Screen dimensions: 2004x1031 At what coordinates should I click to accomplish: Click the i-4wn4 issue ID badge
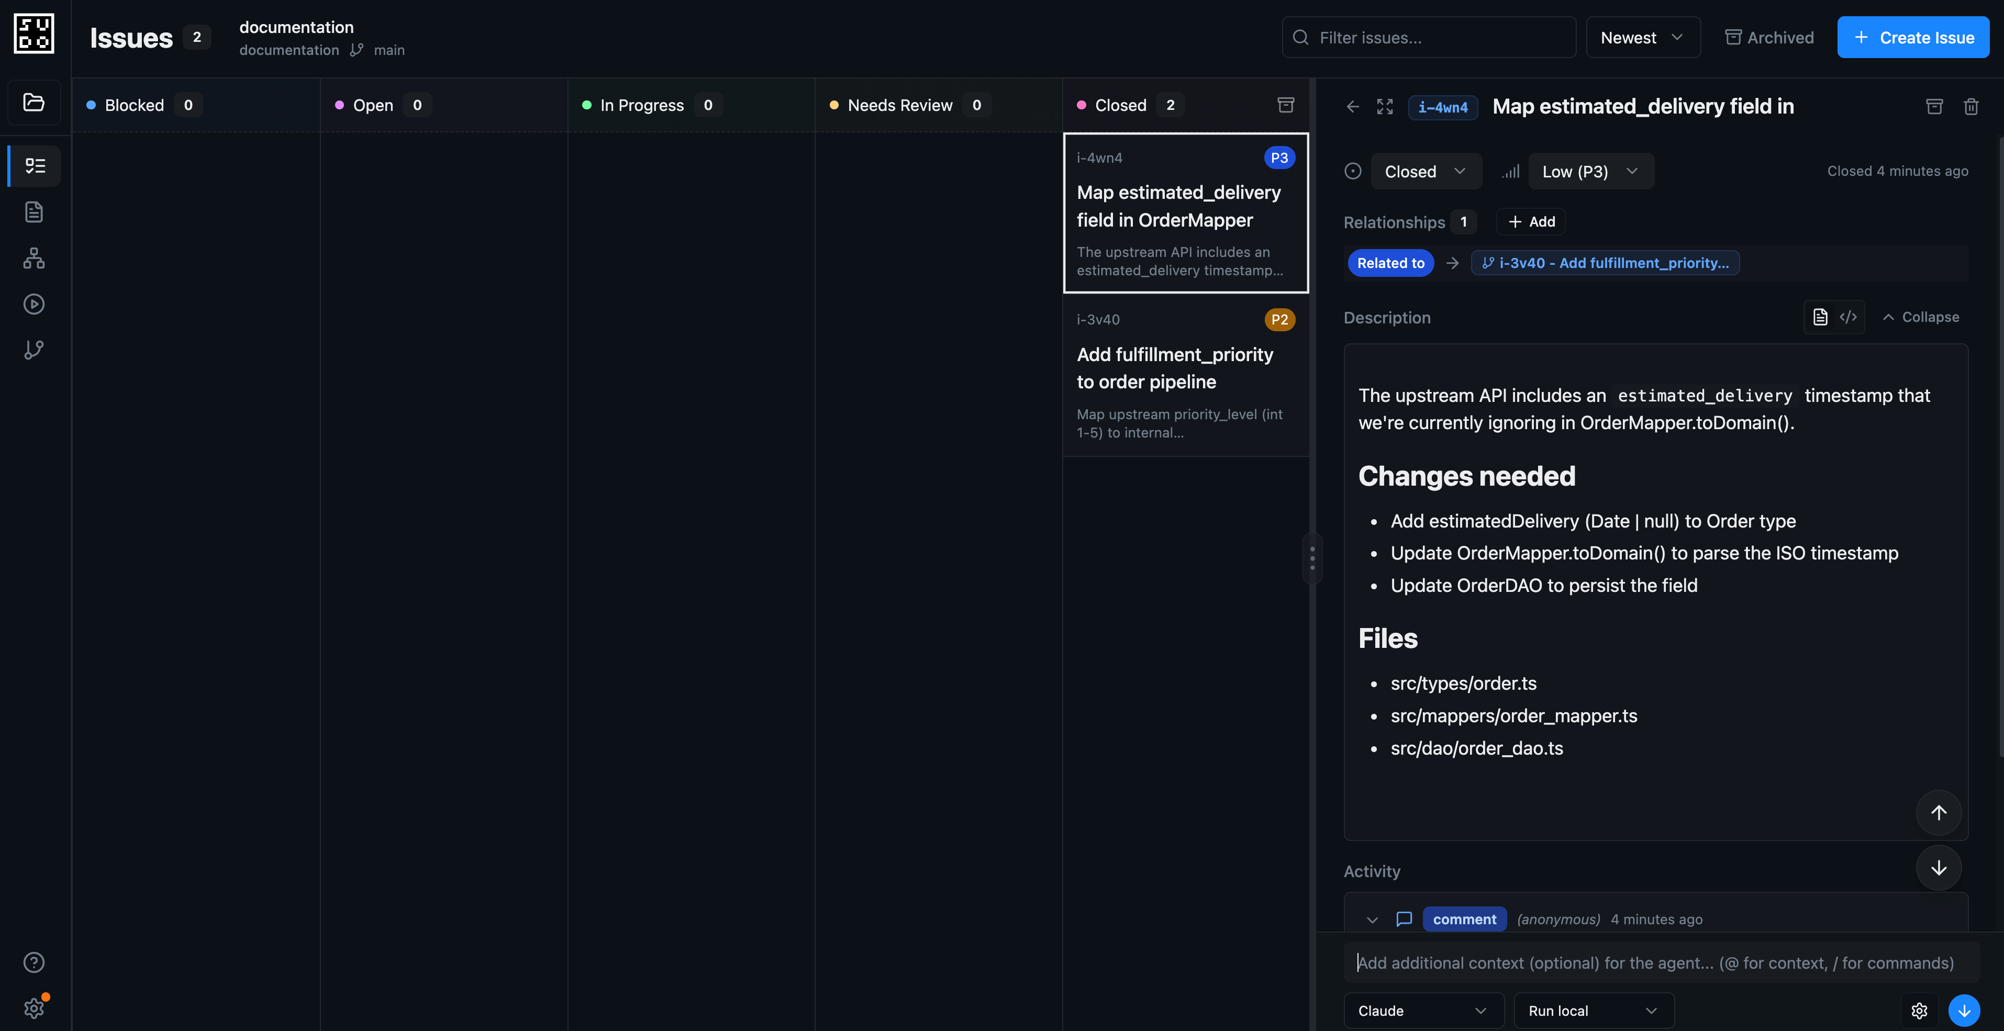pyautogui.click(x=1442, y=107)
